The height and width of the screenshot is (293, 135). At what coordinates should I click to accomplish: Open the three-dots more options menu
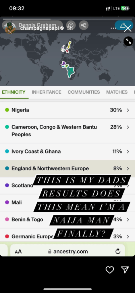click(113, 28)
